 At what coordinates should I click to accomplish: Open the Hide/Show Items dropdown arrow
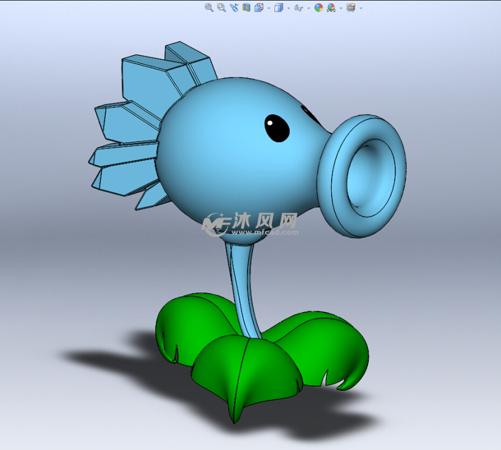[x=309, y=9]
